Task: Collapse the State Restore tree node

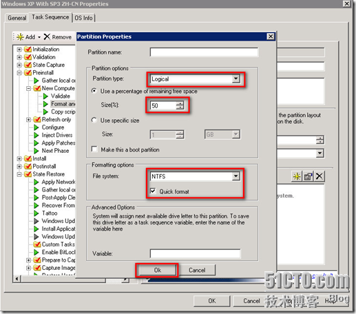Action: click(x=19, y=174)
